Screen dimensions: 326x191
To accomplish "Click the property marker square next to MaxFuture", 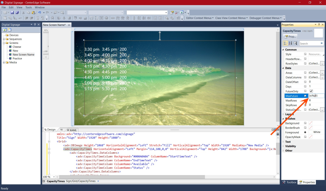I will click(305, 96).
